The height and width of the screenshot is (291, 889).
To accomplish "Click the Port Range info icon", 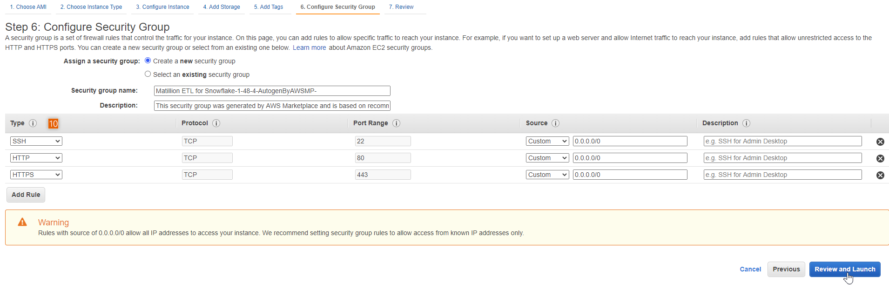I will coord(396,123).
